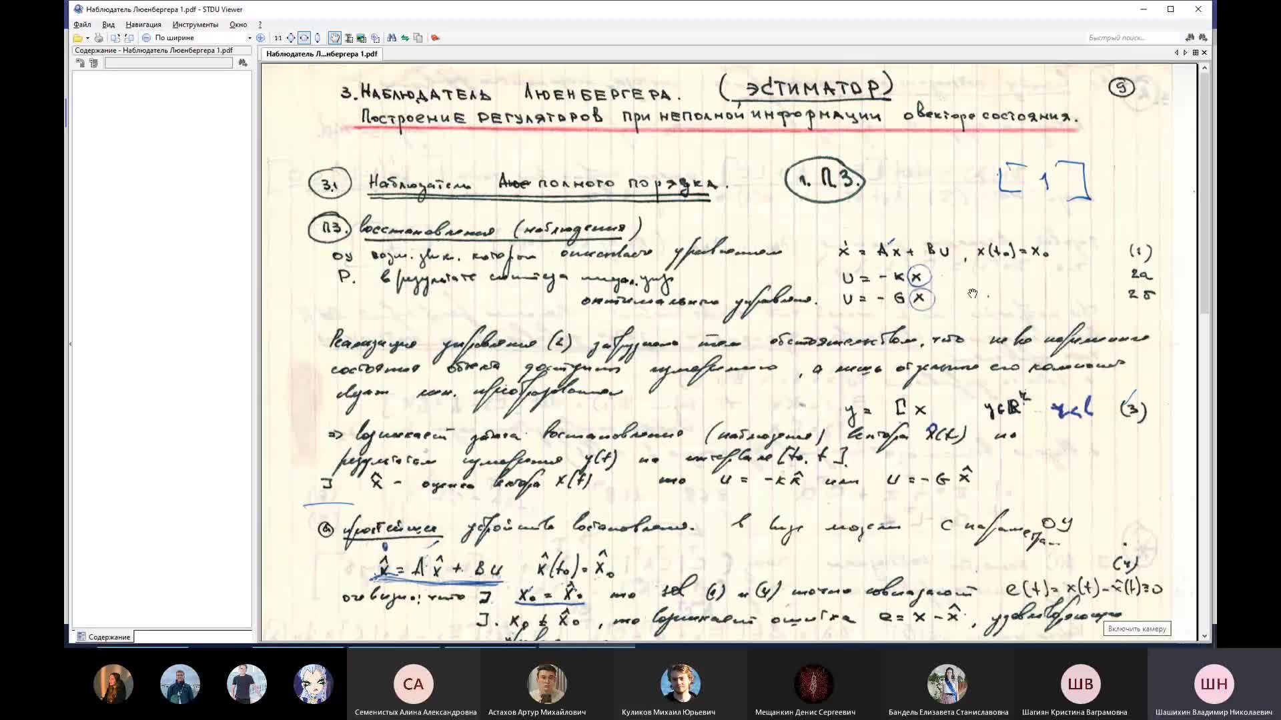Open a file with the folder icon
Image resolution: width=1281 pixels, height=720 pixels.
click(78, 38)
